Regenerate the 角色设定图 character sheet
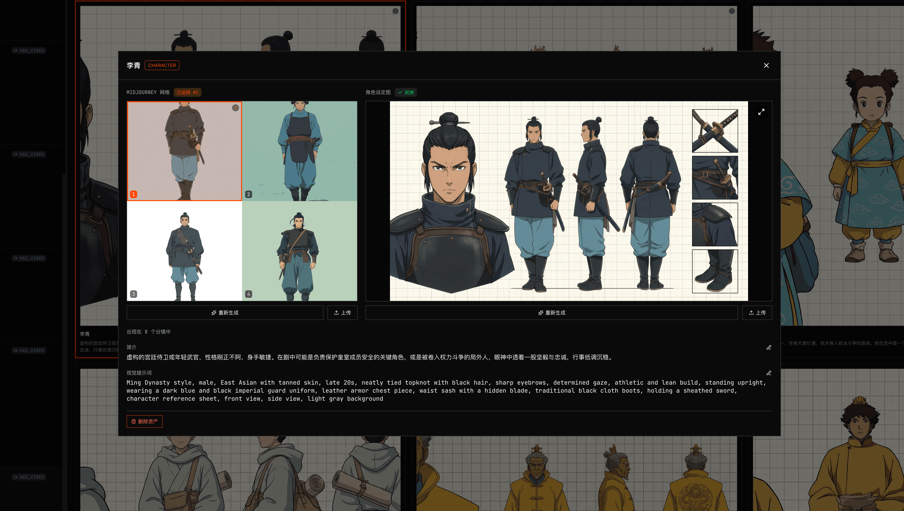Image resolution: width=904 pixels, height=511 pixels. (551, 313)
